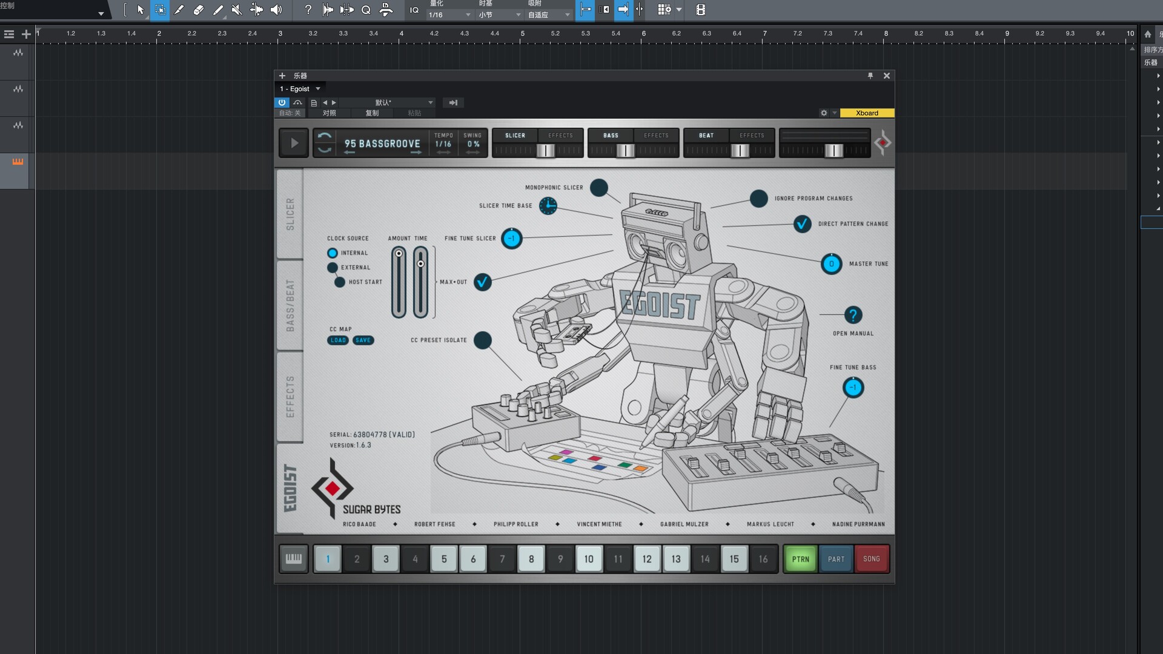Expand arrow next to settings gear
The height and width of the screenshot is (654, 1163).
click(x=835, y=113)
